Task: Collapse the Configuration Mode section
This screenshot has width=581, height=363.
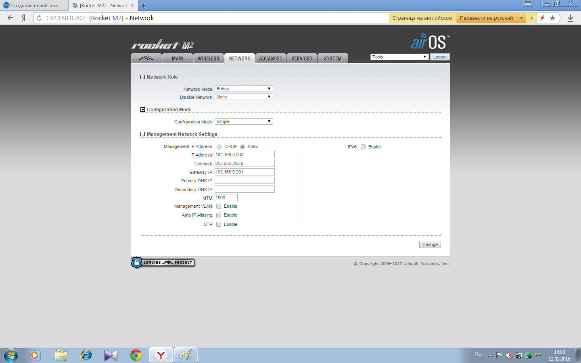Action: click(142, 110)
